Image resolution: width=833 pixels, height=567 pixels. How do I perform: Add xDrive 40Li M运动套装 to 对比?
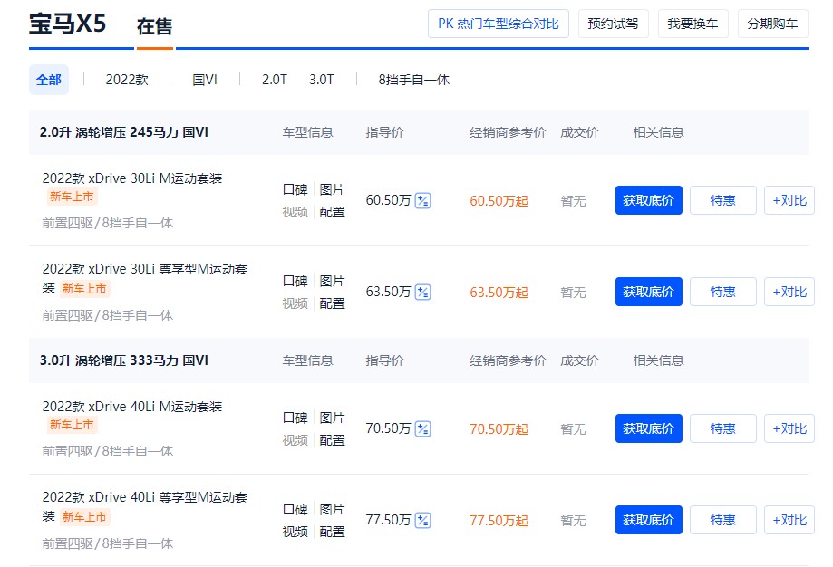[789, 428]
